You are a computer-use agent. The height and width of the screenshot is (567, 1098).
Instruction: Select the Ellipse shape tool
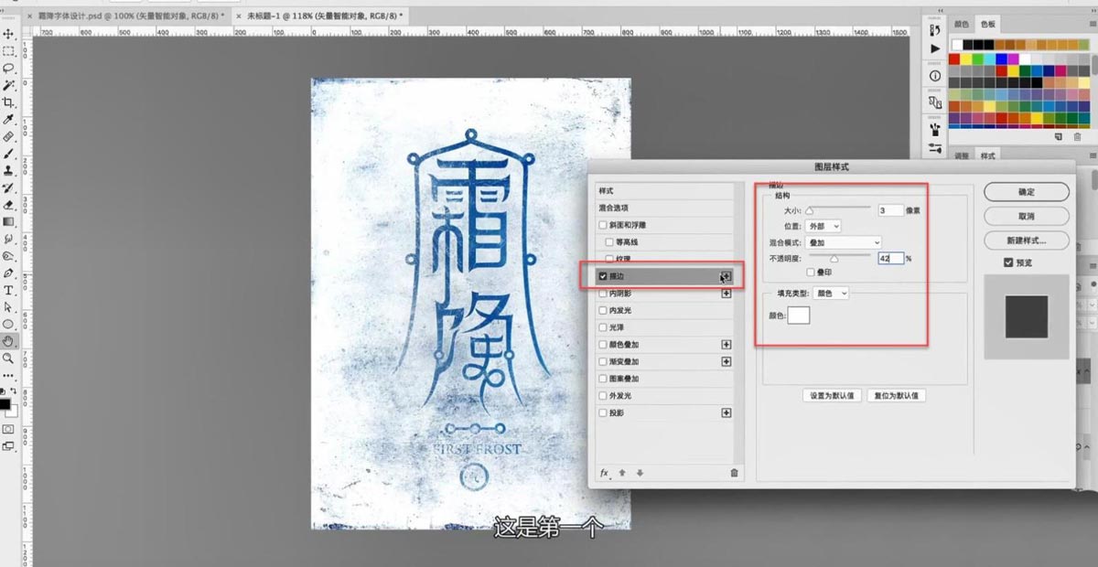click(8, 325)
